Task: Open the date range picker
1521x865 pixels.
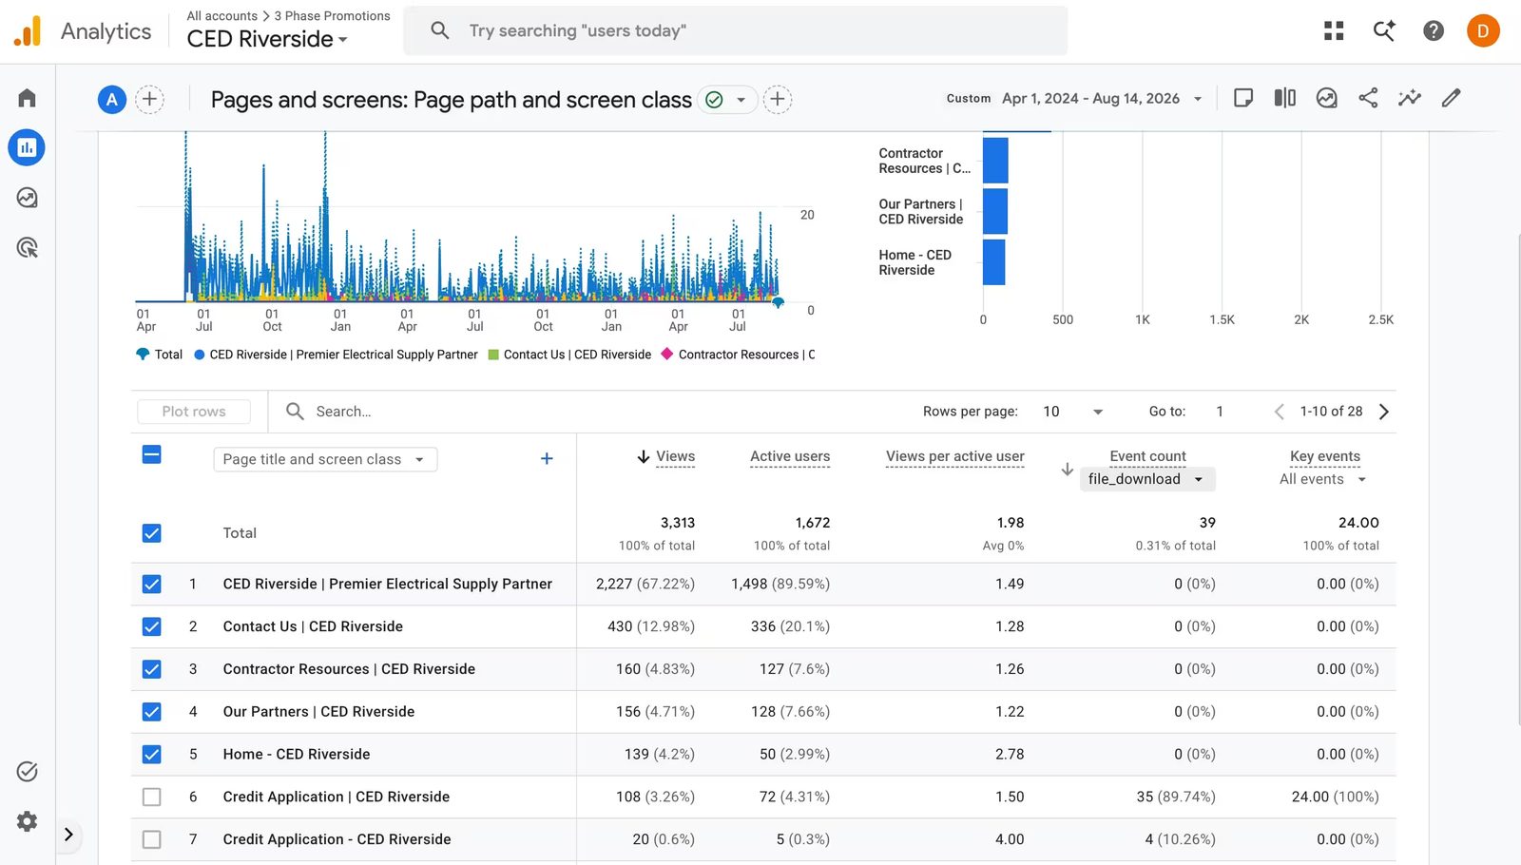Action: [x=1074, y=98]
